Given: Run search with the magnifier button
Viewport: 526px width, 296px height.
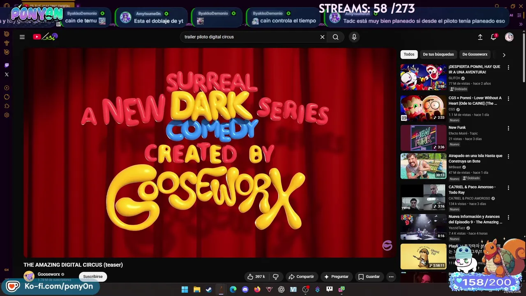Looking at the screenshot, I should point(336,37).
